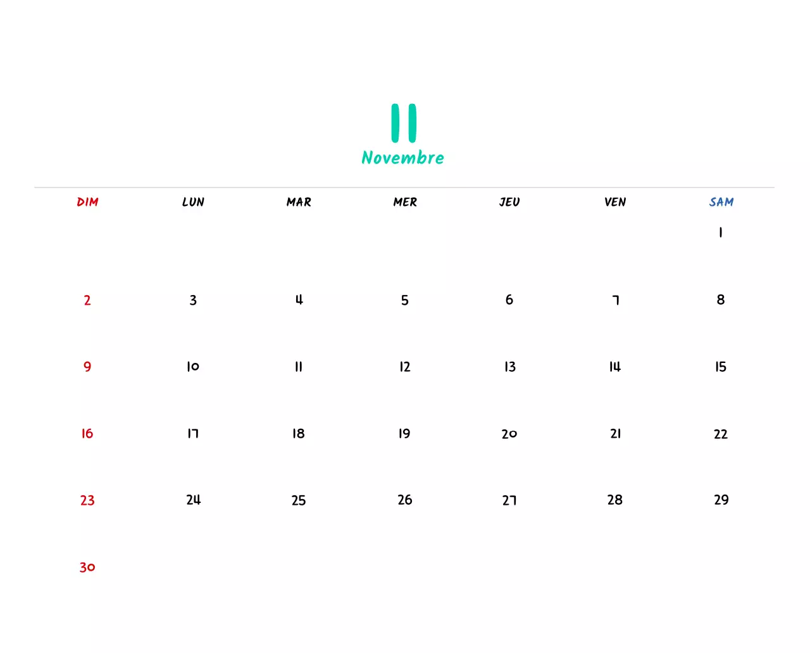
Task: Select the red date 23
Action: (87, 500)
